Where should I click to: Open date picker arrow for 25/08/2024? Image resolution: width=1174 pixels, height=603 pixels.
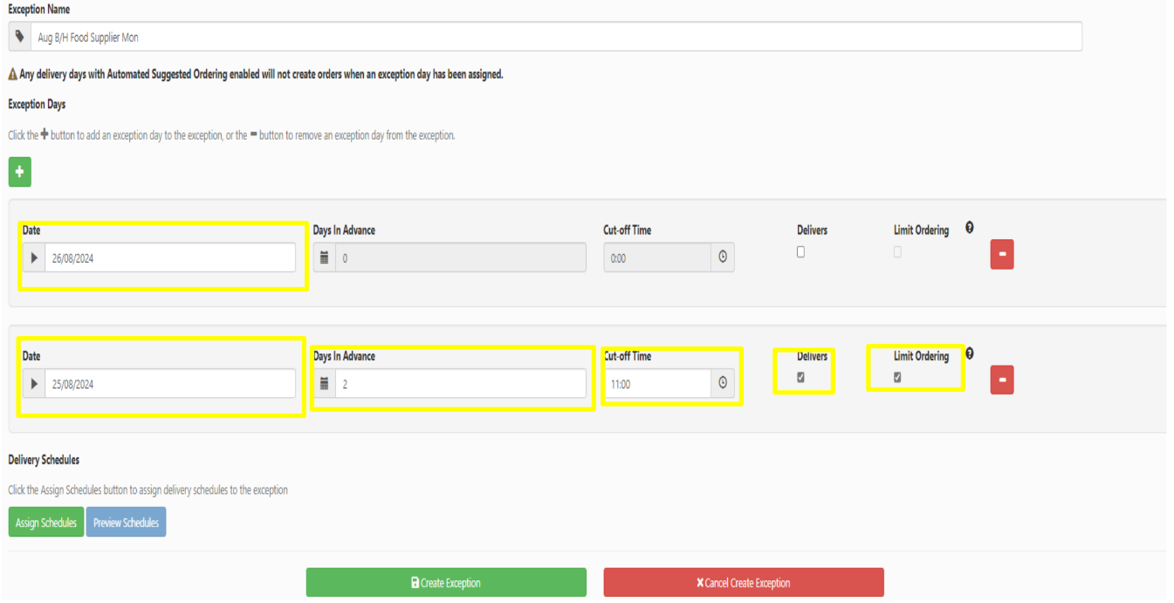point(34,384)
